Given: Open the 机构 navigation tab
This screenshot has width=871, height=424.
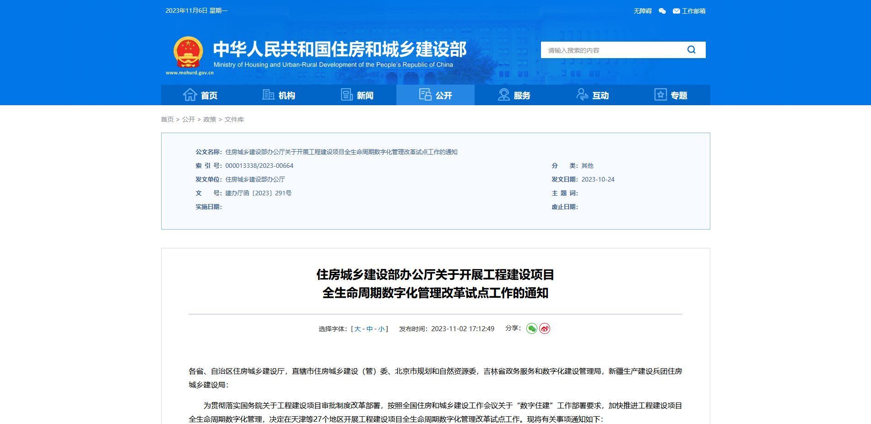Looking at the screenshot, I should tap(279, 95).
